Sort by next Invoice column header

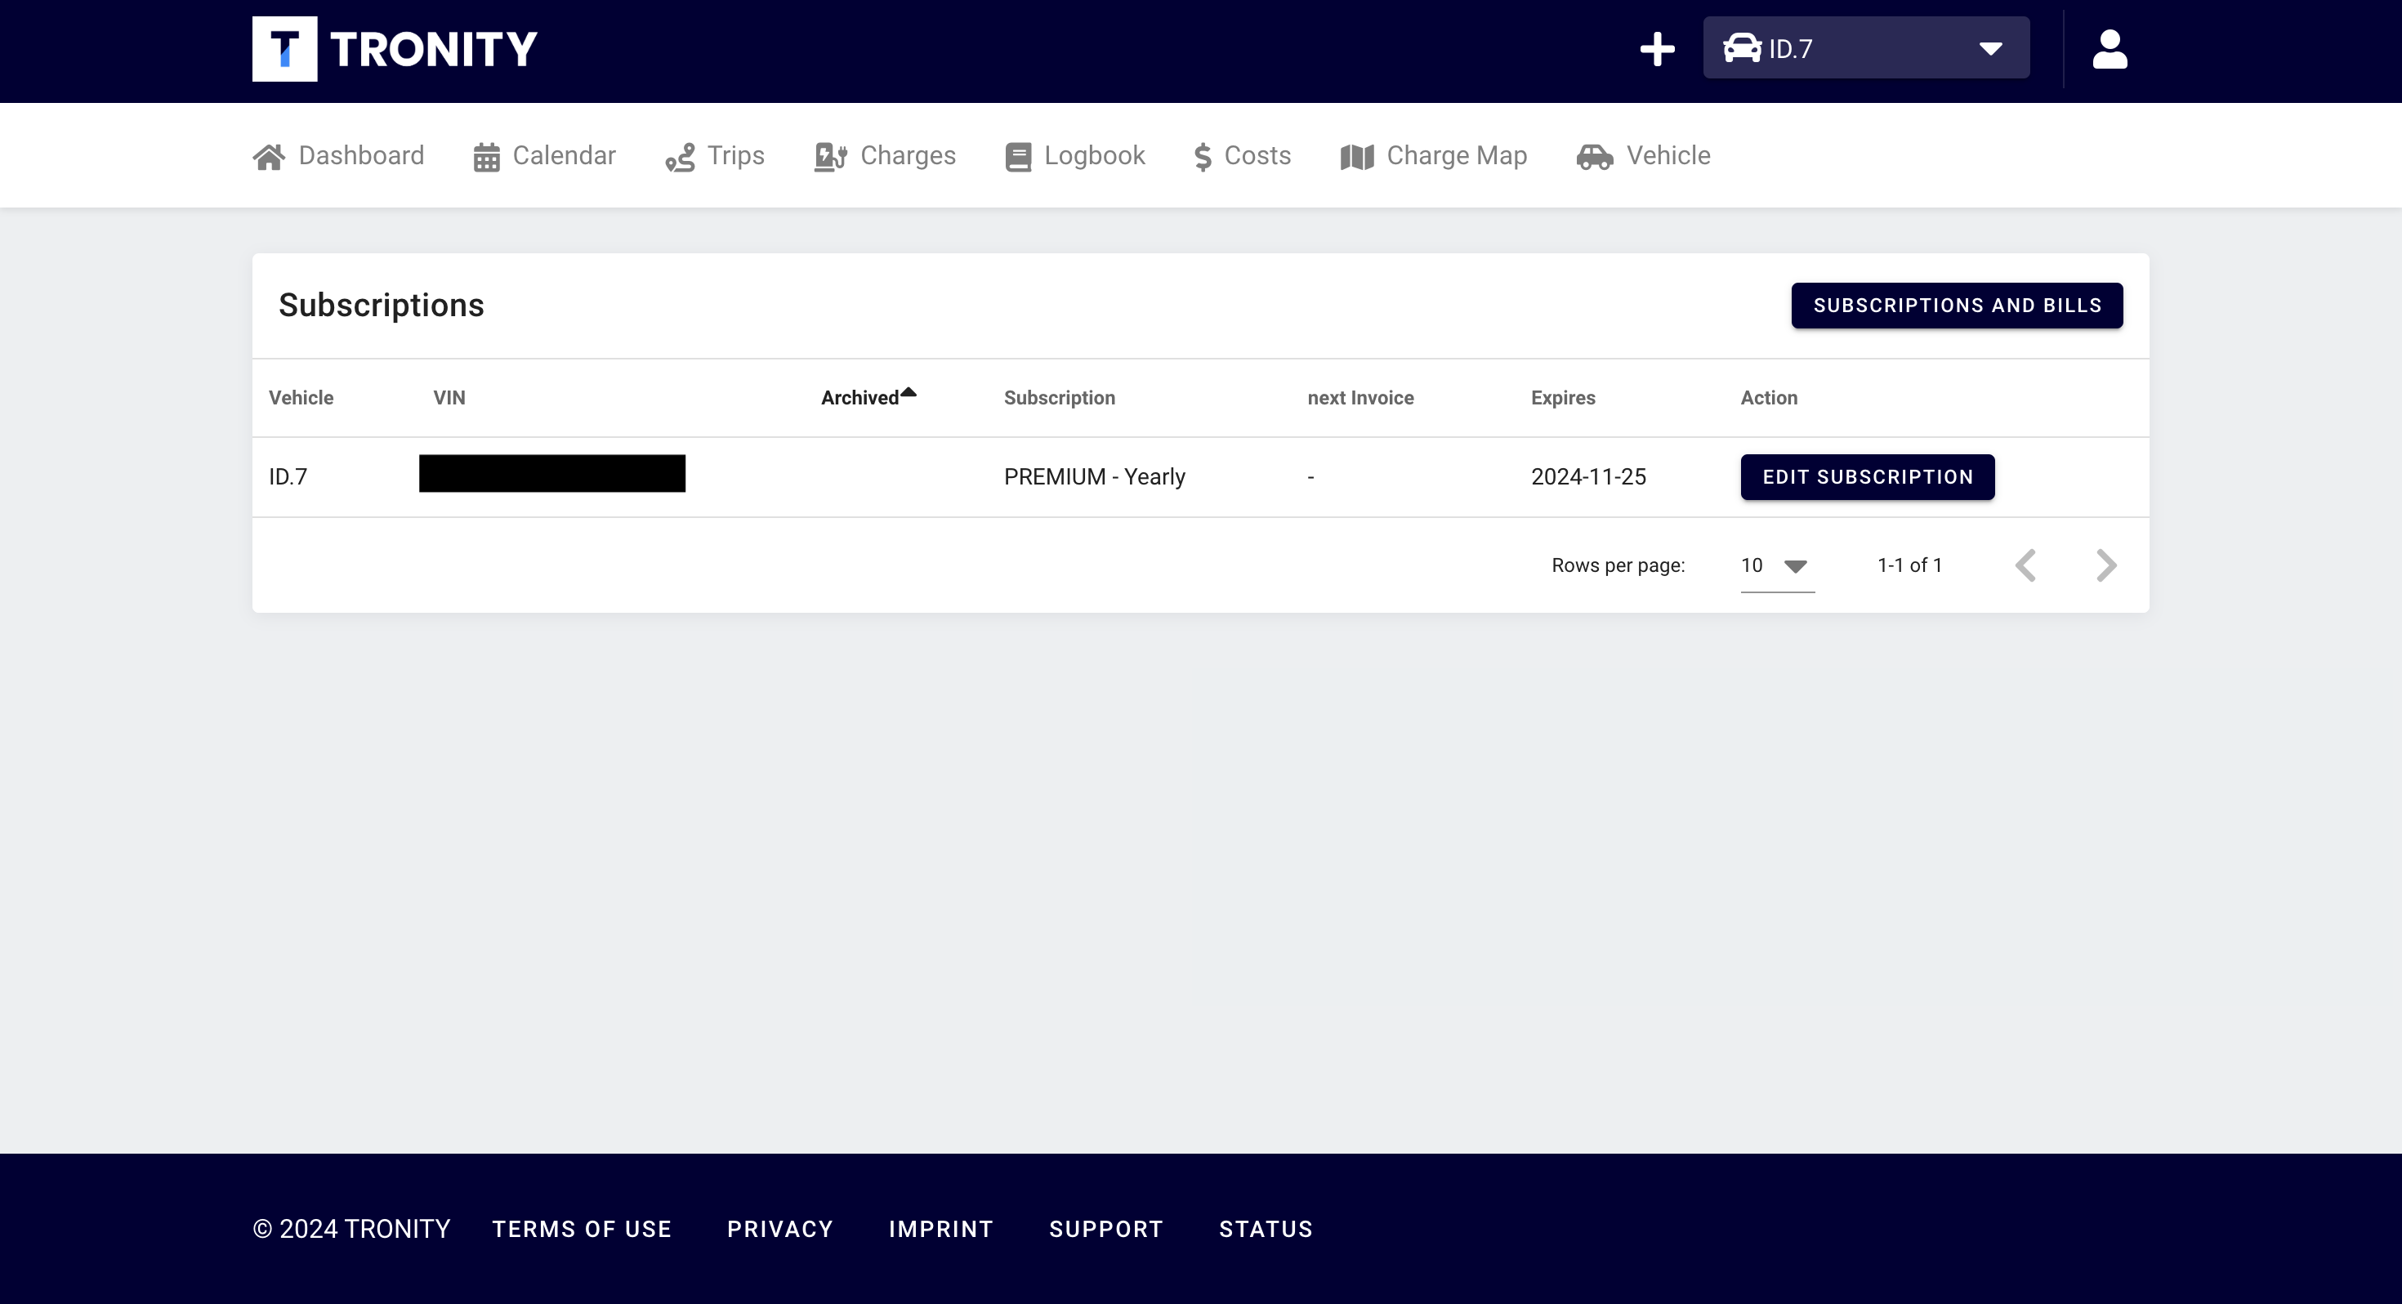(1360, 397)
